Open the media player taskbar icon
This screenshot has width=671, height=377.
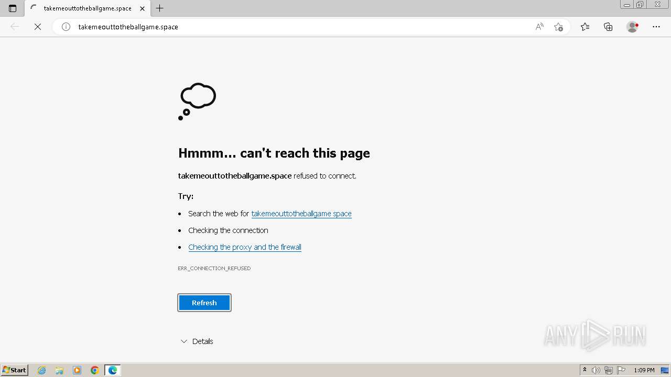point(77,370)
